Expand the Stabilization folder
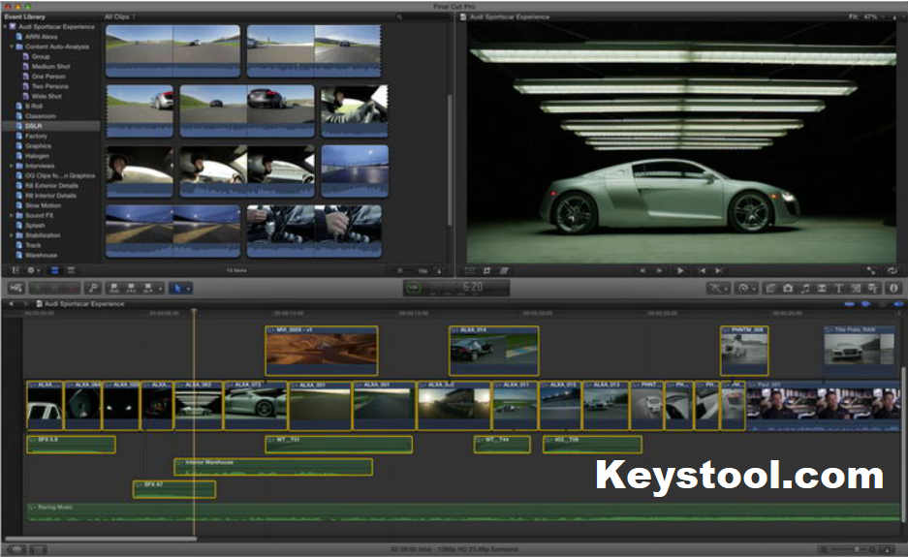908x557 pixels. 12,235
